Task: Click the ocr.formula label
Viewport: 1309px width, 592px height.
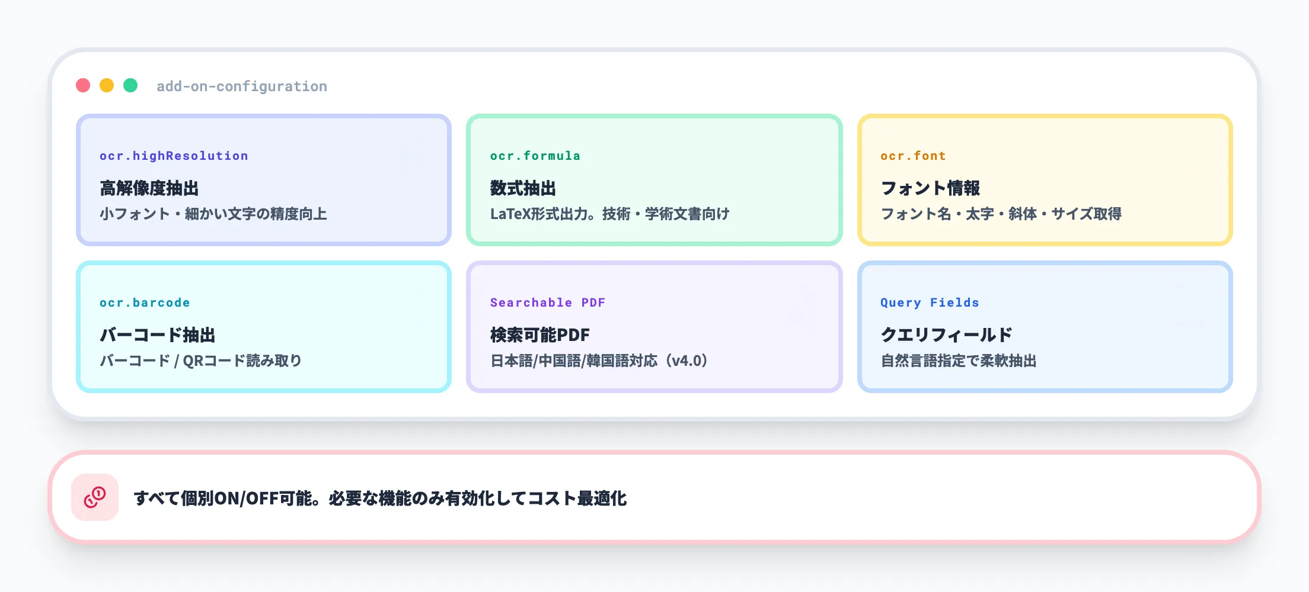Action: (x=534, y=155)
